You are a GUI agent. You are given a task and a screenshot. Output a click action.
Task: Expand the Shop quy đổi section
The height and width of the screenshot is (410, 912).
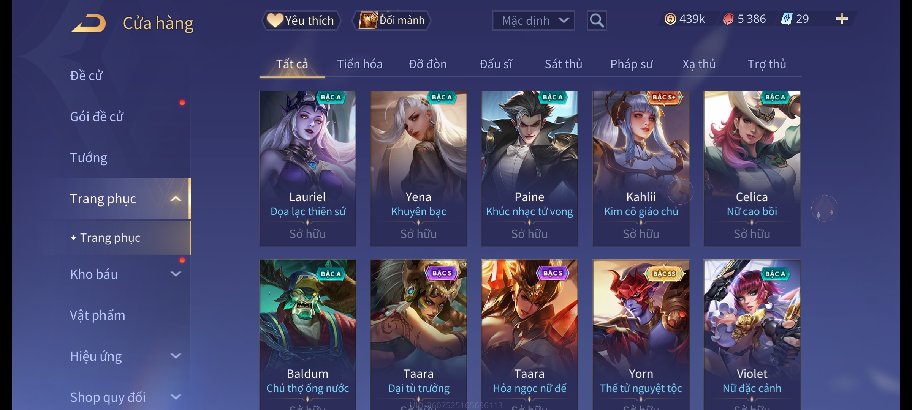(x=176, y=397)
